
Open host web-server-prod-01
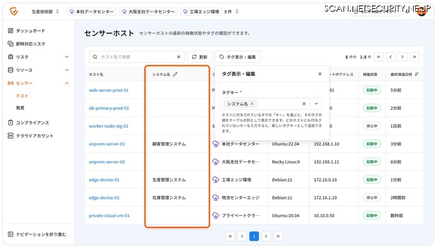point(109,90)
